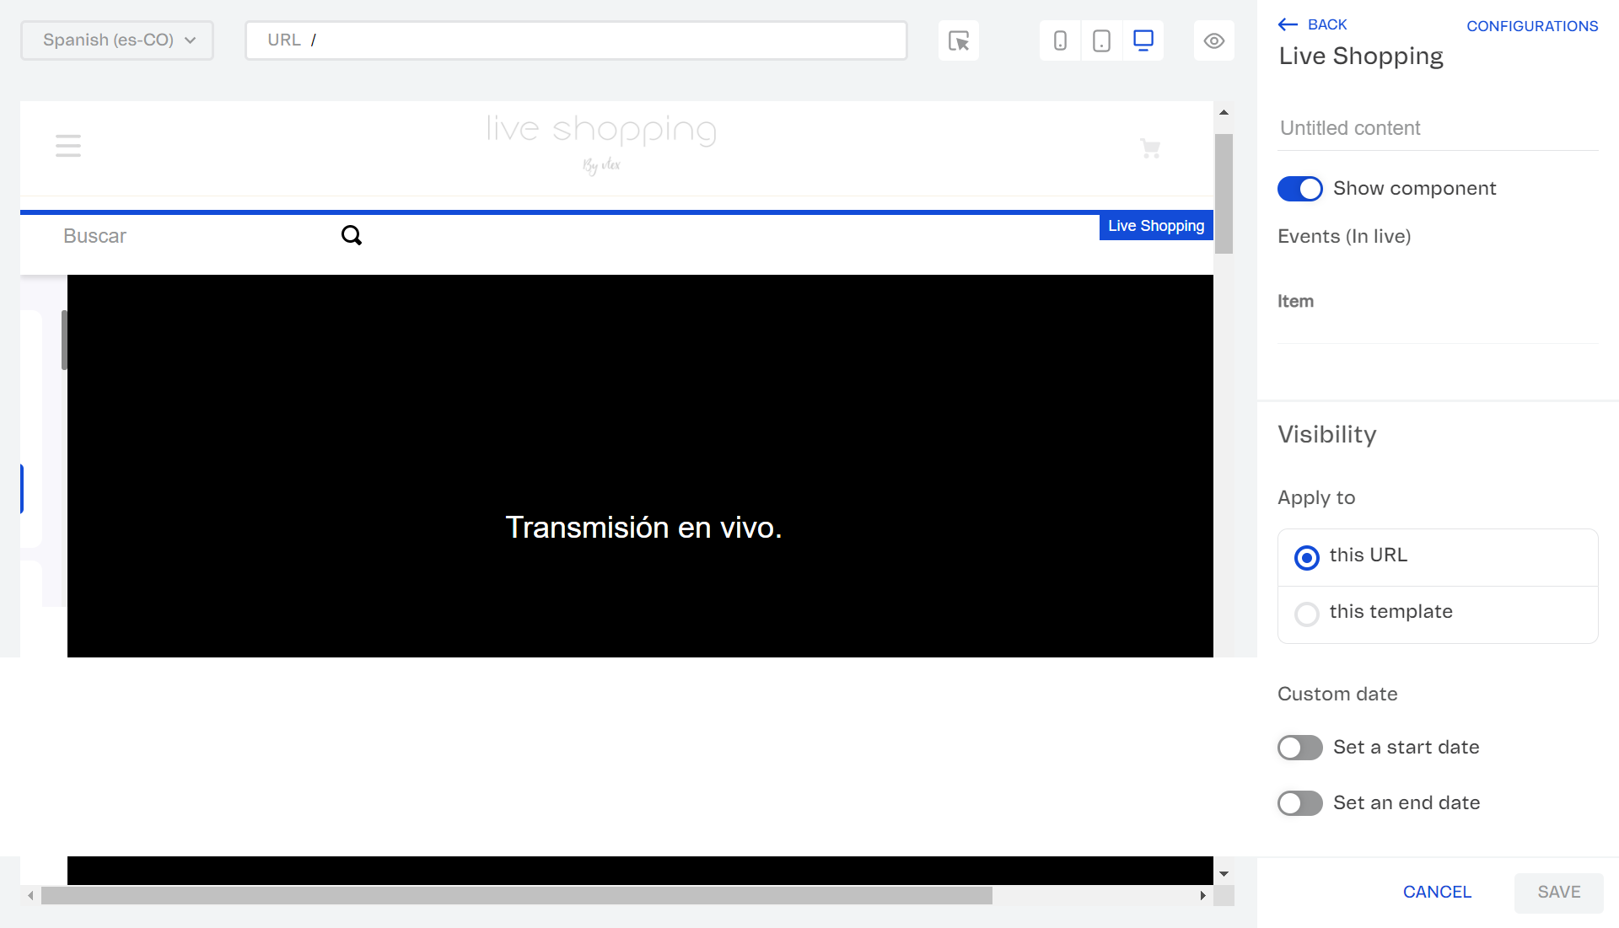The image size is (1619, 928).
Task: Click the search magnifier icon in the store
Action: [351, 235]
